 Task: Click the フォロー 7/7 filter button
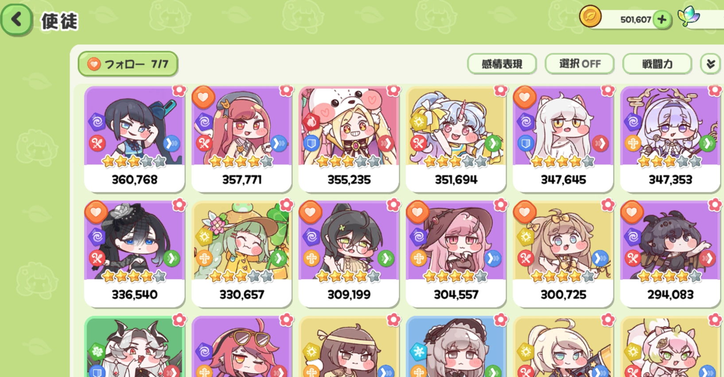(128, 64)
